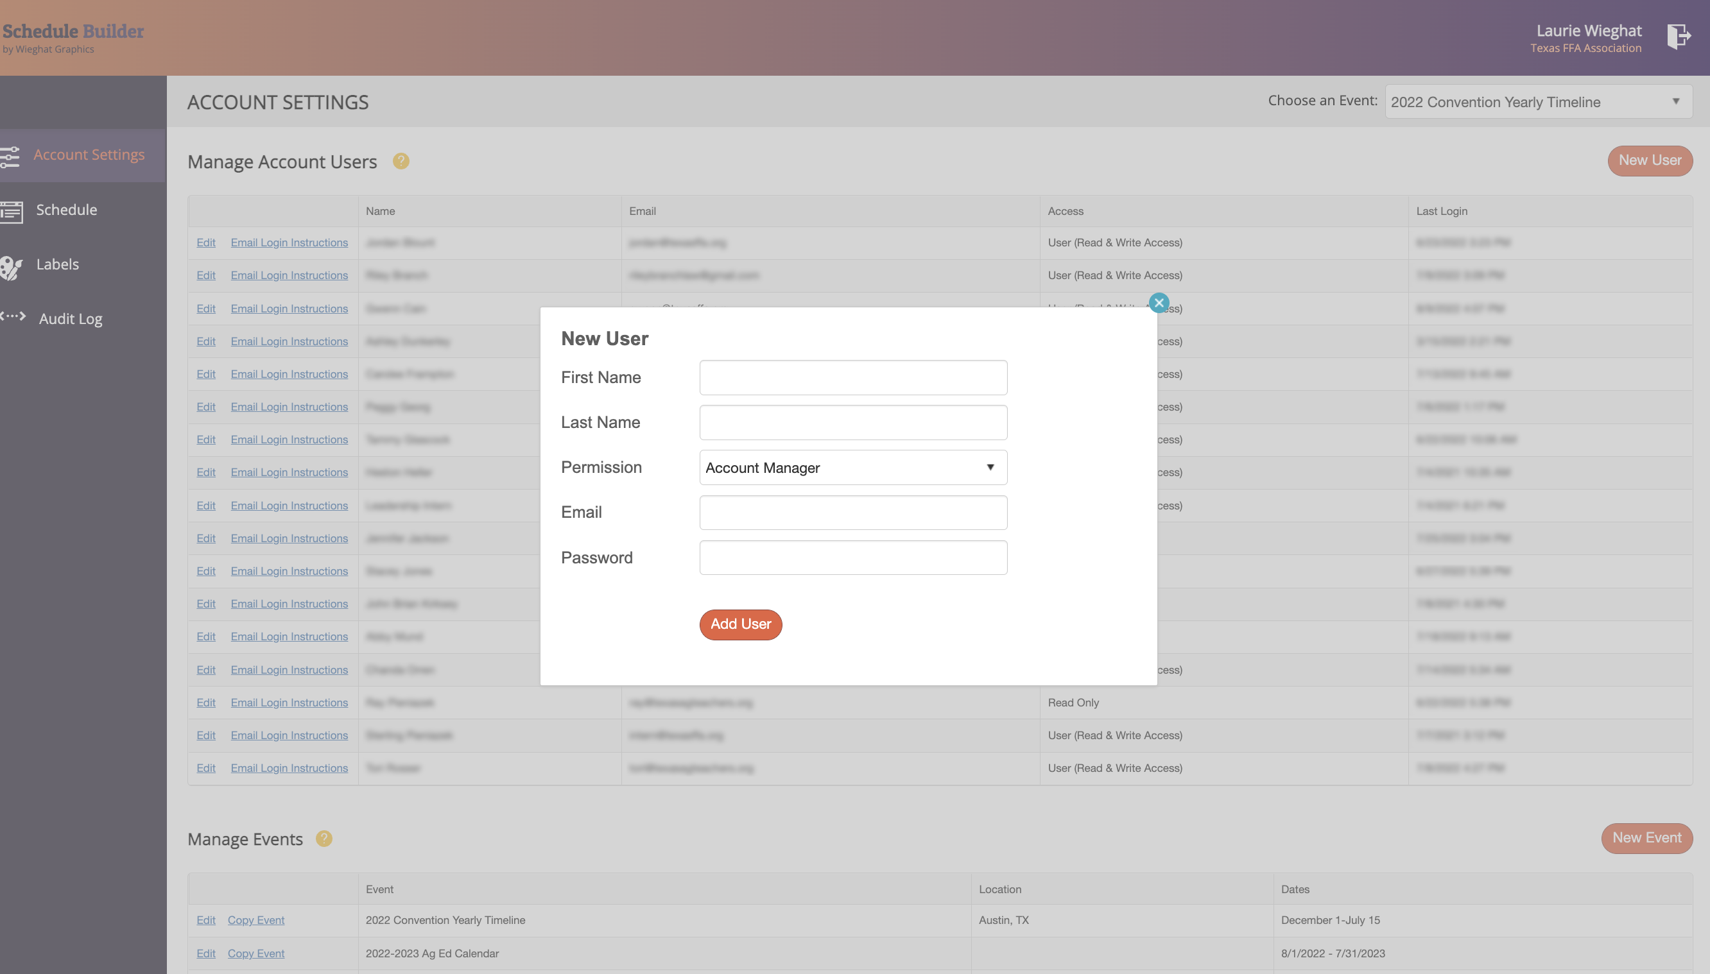This screenshot has height=974, width=1710.
Task: Click the New Event button
Action: [x=1646, y=837]
